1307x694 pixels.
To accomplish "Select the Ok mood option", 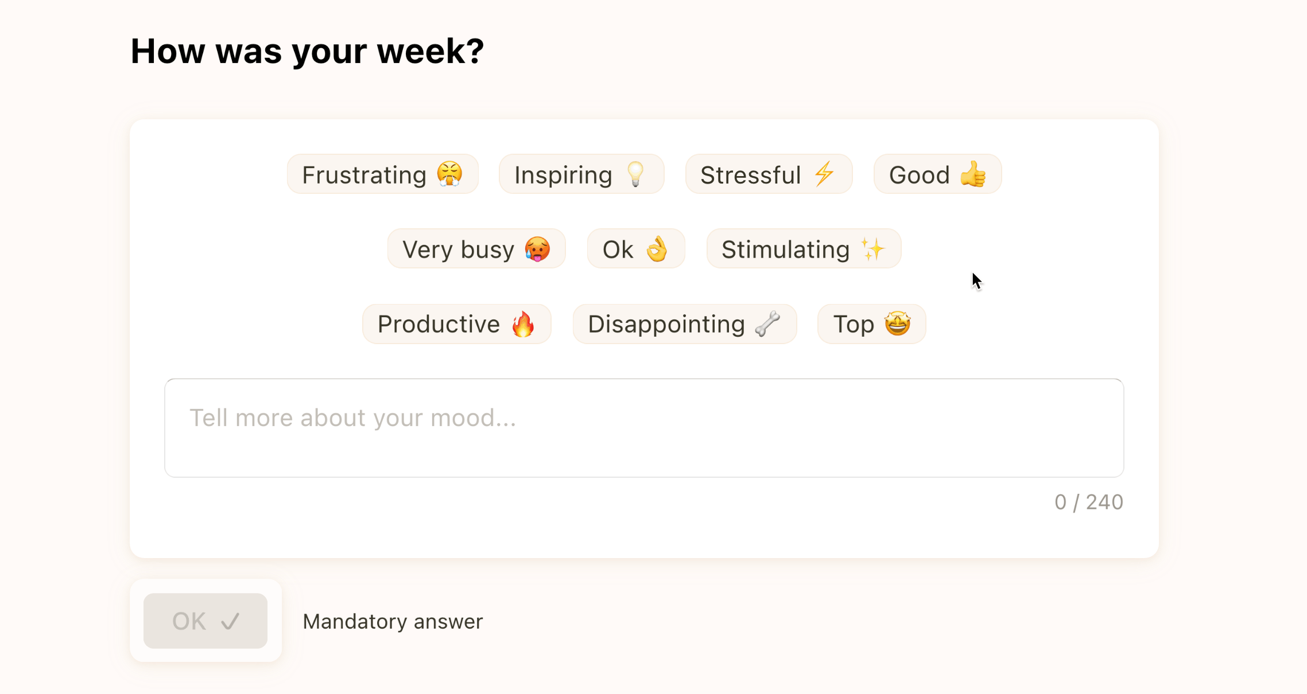I will click(x=635, y=249).
